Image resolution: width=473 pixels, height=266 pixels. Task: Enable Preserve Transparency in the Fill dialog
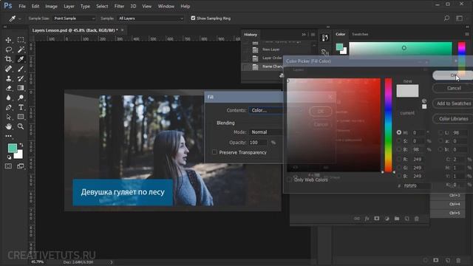tap(214, 152)
